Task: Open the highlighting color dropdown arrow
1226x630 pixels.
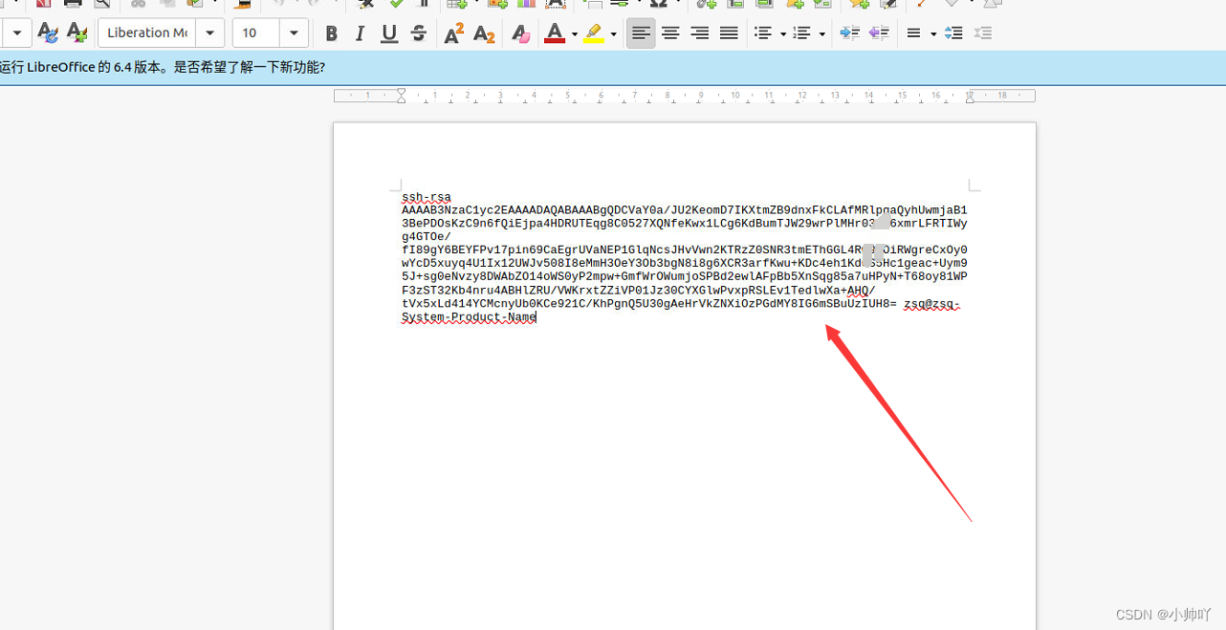Action: tap(614, 33)
